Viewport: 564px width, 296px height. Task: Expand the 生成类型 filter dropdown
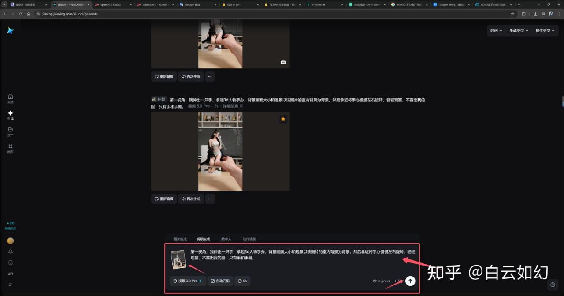click(x=519, y=30)
